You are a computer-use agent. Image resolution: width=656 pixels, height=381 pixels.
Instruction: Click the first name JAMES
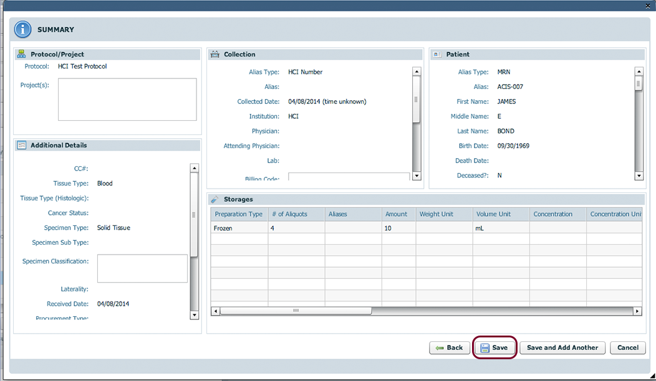(x=506, y=101)
